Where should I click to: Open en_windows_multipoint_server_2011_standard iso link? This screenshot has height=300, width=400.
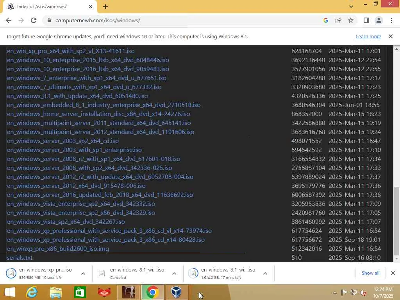point(99,123)
